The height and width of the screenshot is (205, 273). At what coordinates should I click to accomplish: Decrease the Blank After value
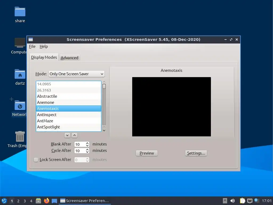[87, 145]
